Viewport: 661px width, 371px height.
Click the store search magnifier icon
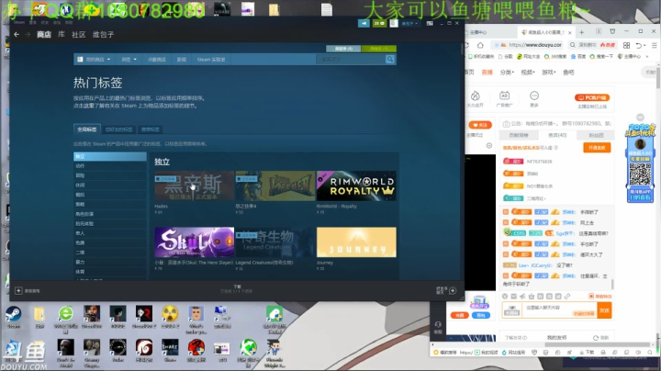tap(390, 60)
